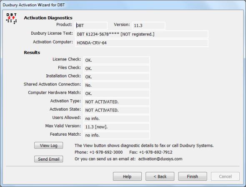Click the Shared Activation Connection: label
The width and height of the screenshot is (246, 187).
(52, 84)
